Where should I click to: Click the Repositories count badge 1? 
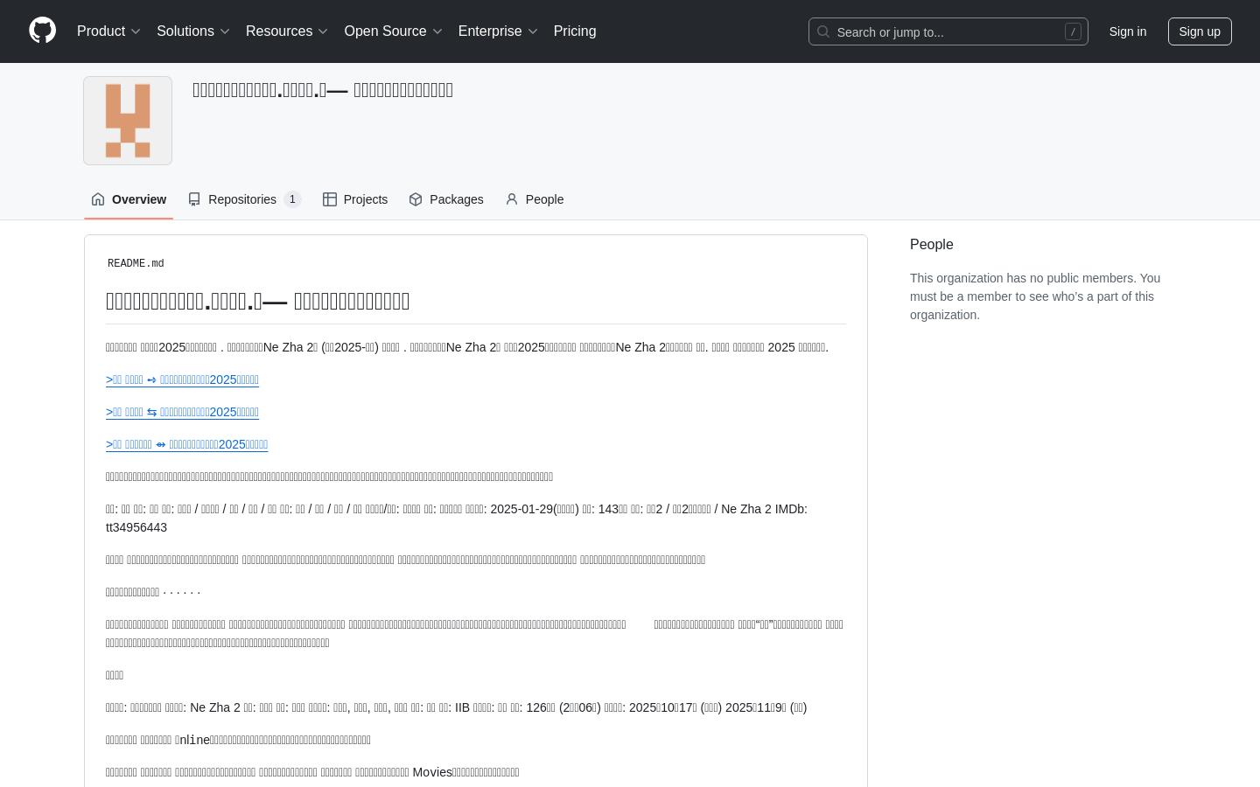(x=292, y=199)
